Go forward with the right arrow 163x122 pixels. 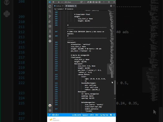[x=62, y=2]
